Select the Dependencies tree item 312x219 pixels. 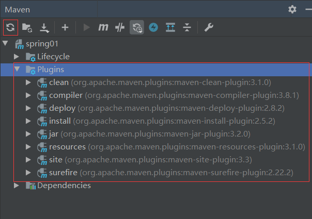(x=64, y=186)
